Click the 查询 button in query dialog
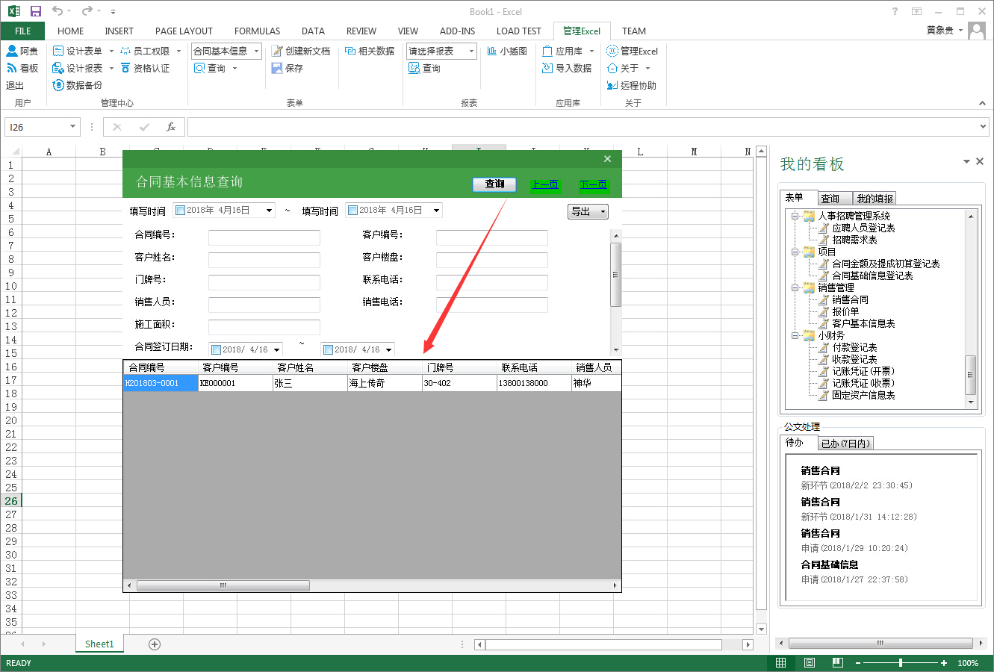 494,184
